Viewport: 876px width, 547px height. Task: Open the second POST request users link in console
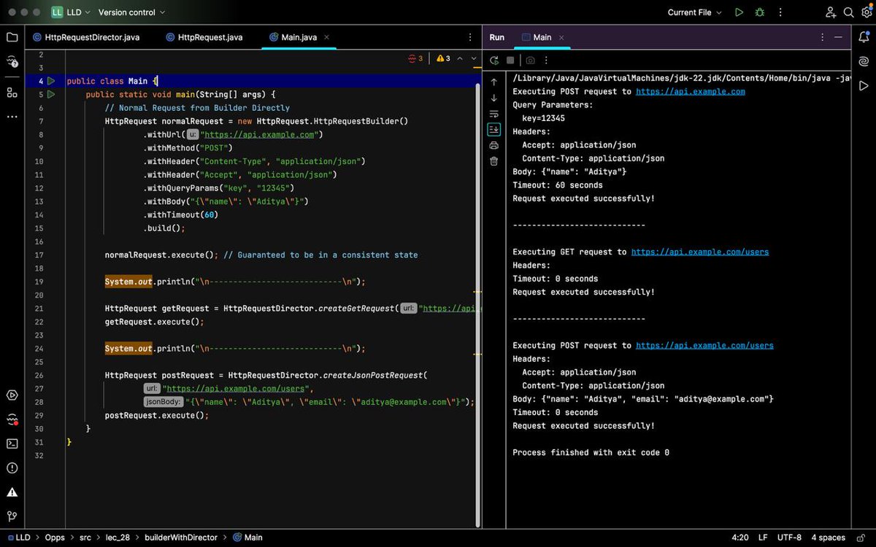pyautogui.click(x=704, y=346)
